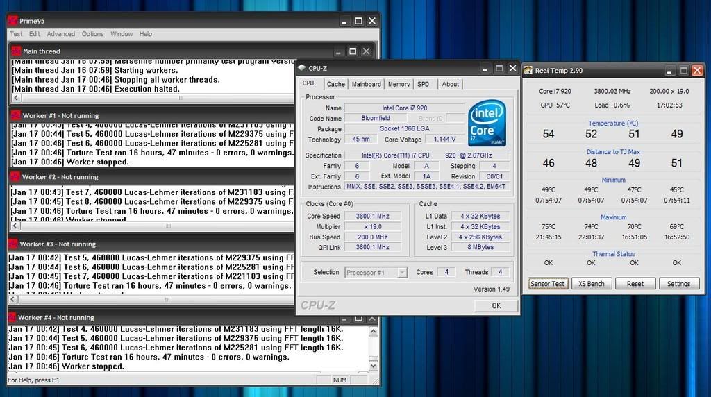711x397 pixels.
Task: Click the Core Speed value 3800.1 MHz
Action: 372,216
